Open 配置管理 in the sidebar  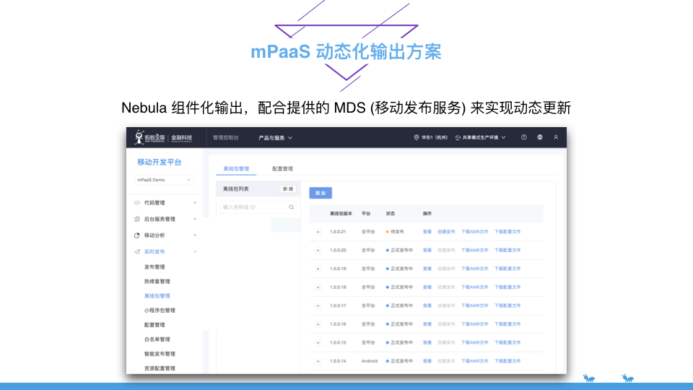click(154, 325)
